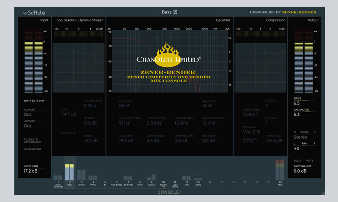The height and width of the screenshot is (202, 338).
Task: Click the Low Cut Out value
Action: tap(28, 126)
